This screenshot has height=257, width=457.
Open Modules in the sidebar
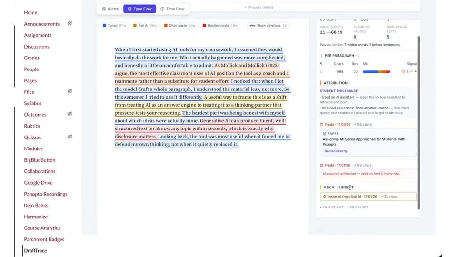pyautogui.click(x=33, y=148)
